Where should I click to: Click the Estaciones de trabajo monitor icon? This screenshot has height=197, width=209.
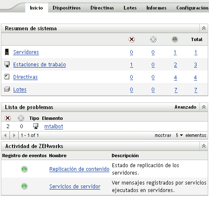(x=7, y=64)
